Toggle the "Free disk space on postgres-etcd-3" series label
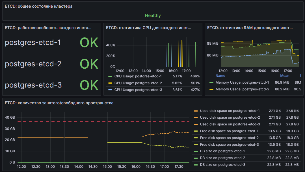Image resolution: width=305 pixels, height=172 pixels. point(229,145)
